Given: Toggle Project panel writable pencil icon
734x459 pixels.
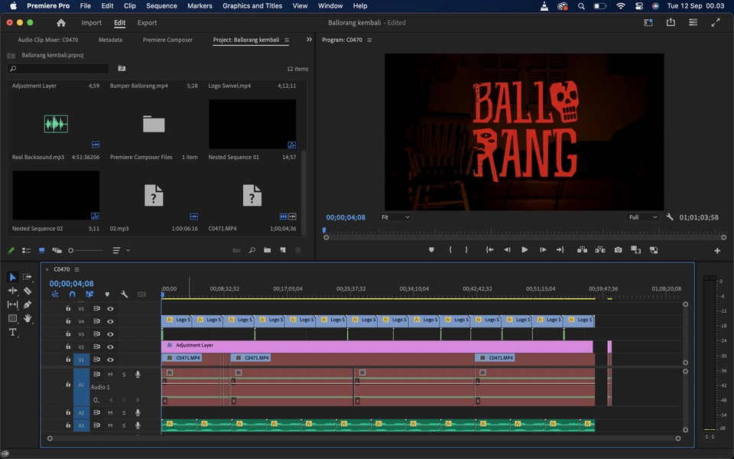Looking at the screenshot, I should pyautogui.click(x=11, y=251).
